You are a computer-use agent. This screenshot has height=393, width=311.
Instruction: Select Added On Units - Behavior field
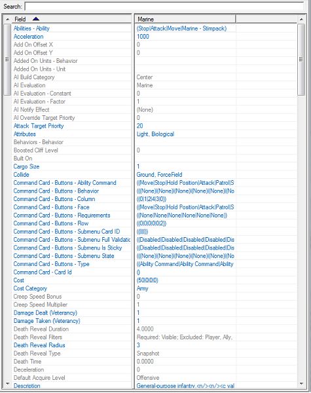coord(71,61)
